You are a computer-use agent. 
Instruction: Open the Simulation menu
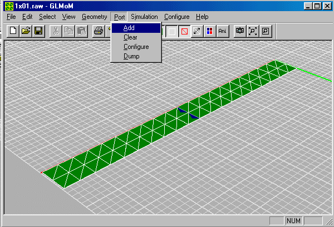pos(144,17)
